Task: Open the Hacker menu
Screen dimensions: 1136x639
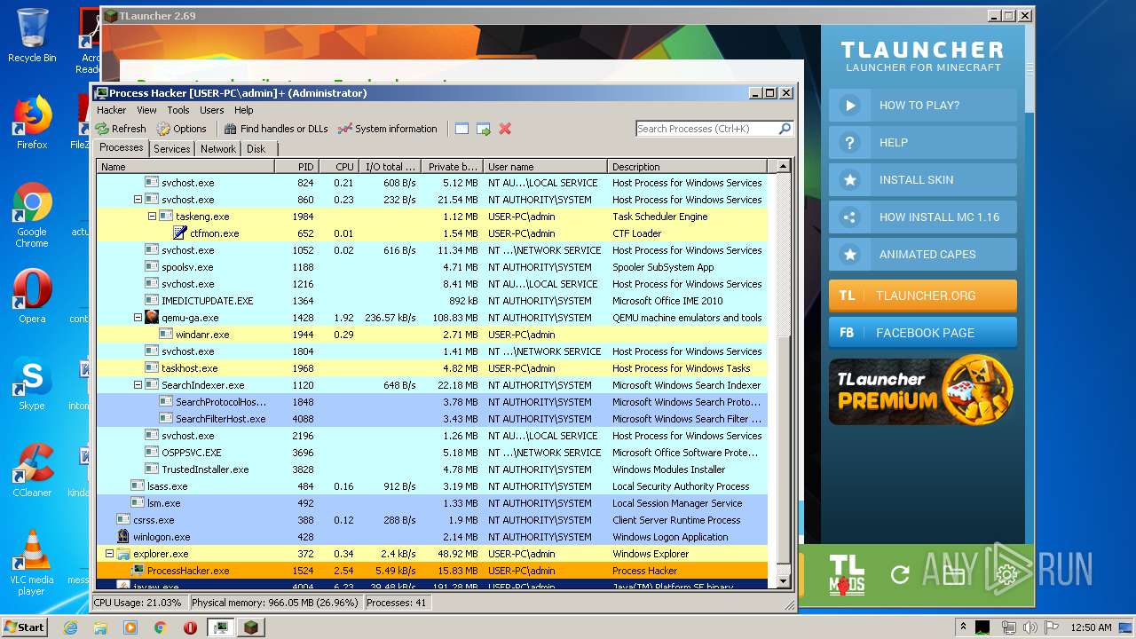Action: point(112,110)
